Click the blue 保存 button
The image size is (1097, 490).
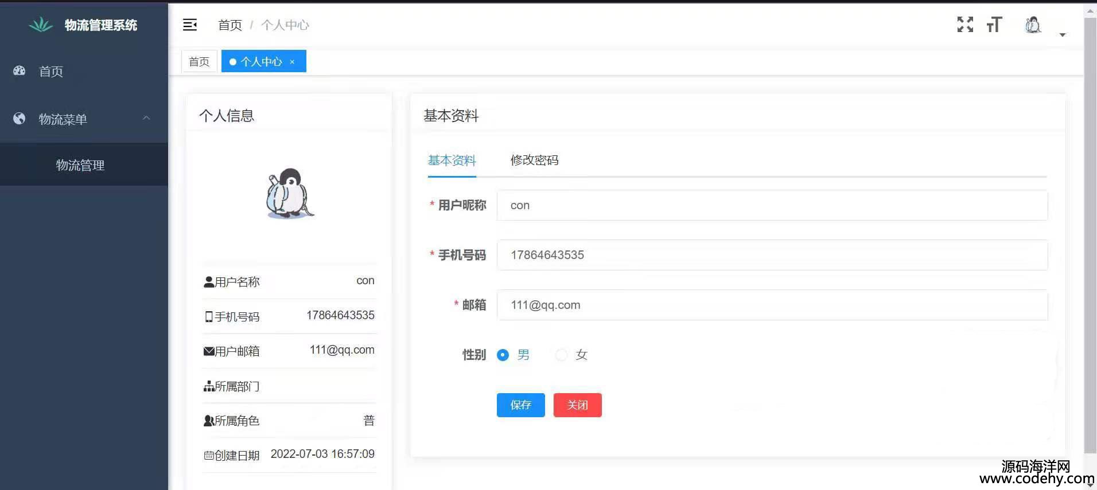tap(520, 405)
